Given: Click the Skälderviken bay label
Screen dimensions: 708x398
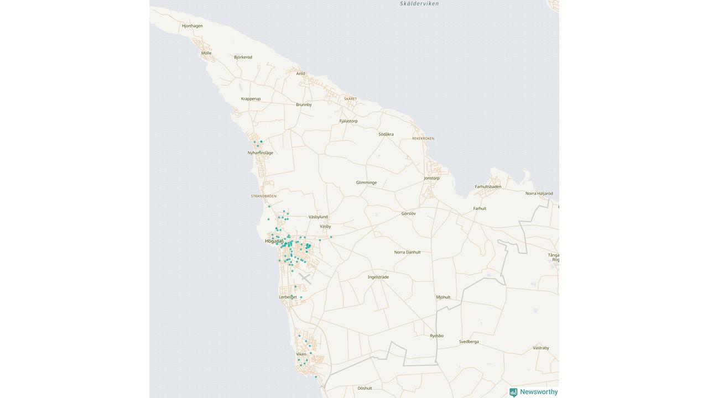Looking at the screenshot, I should [419, 4].
